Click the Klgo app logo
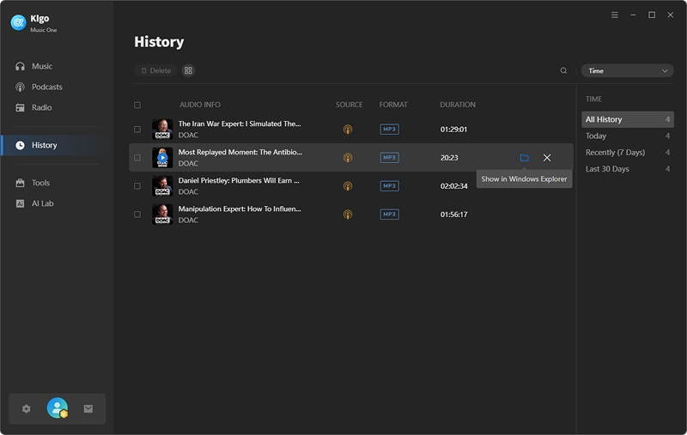The height and width of the screenshot is (435, 687). (x=18, y=22)
